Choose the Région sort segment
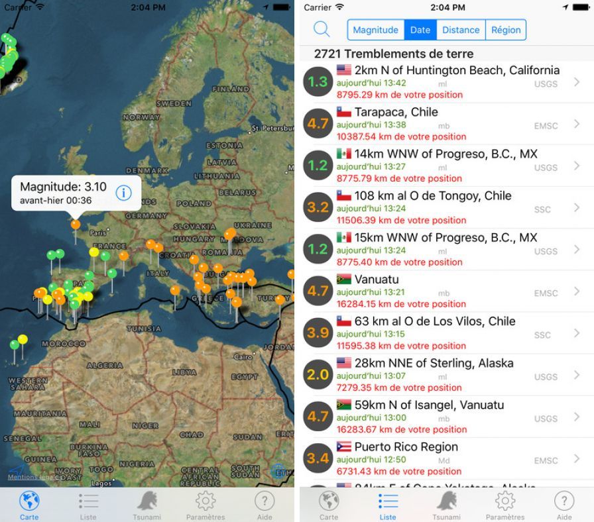Image resolution: width=594 pixels, height=522 pixels. [x=506, y=30]
